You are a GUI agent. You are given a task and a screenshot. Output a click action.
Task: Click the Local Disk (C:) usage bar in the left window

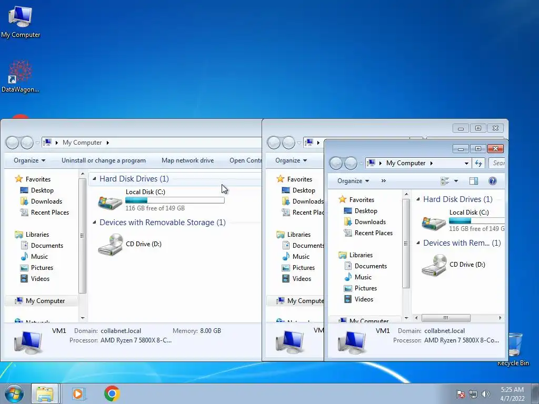tap(175, 200)
